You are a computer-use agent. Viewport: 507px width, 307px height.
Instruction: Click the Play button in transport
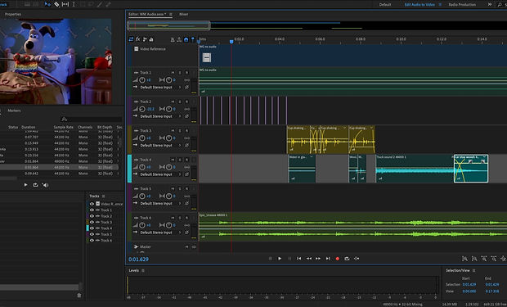tap(280, 259)
